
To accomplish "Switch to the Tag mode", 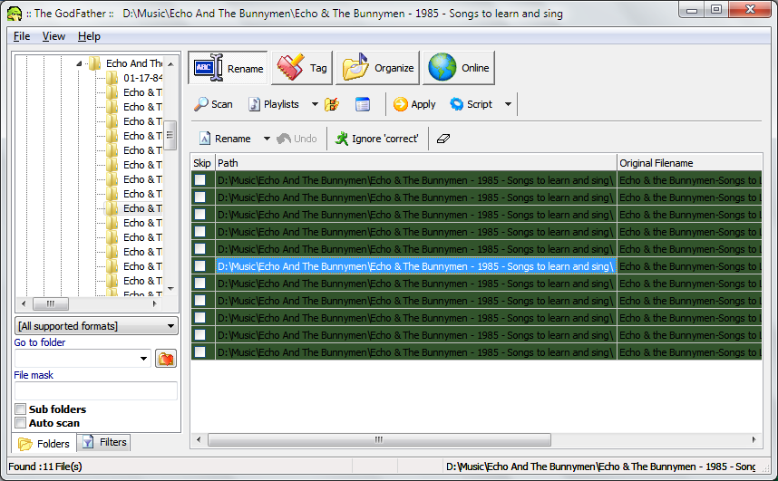I will (x=302, y=68).
